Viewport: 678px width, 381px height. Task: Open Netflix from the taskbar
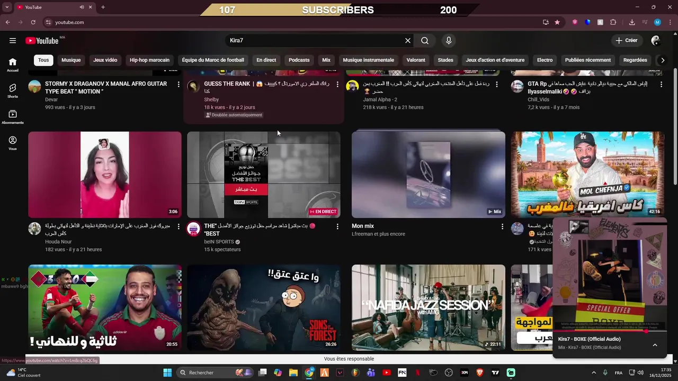tap(417, 373)
